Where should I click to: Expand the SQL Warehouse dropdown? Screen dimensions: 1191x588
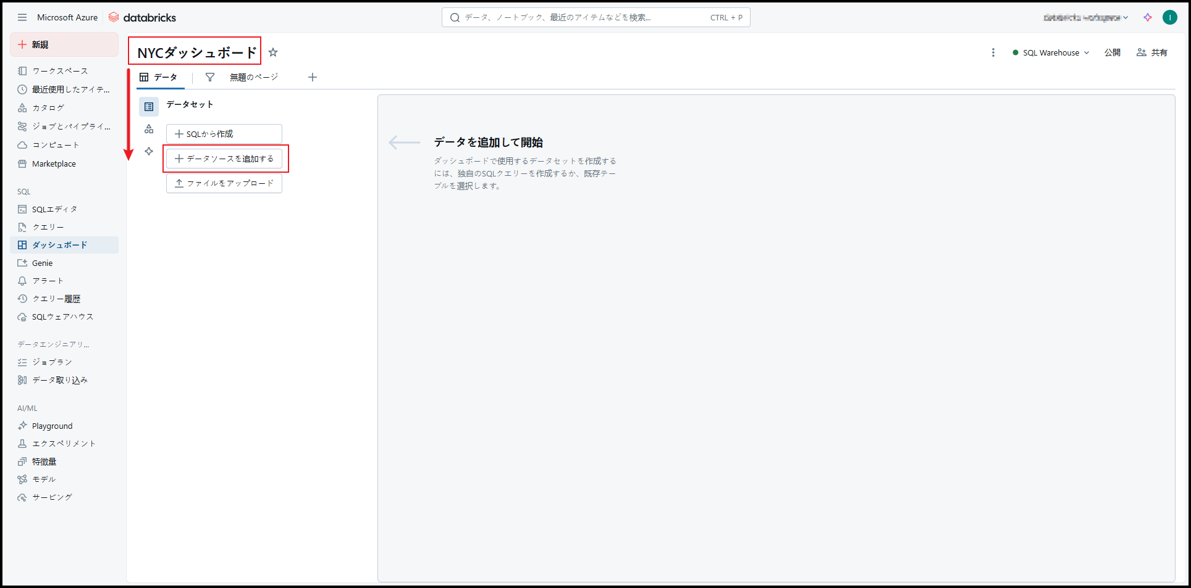(x=1051, y=52)
